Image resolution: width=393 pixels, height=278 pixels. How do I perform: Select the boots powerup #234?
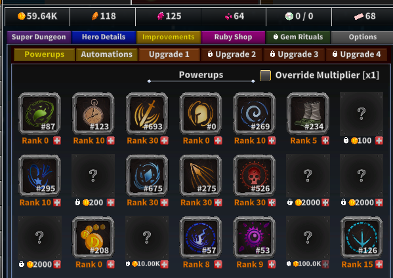(x=308, y=113)
